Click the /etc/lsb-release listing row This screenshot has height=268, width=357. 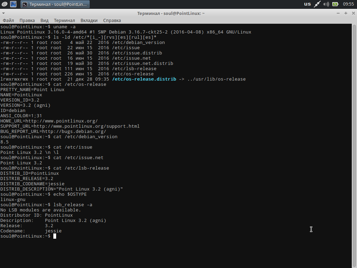click(x=78, y=69)
